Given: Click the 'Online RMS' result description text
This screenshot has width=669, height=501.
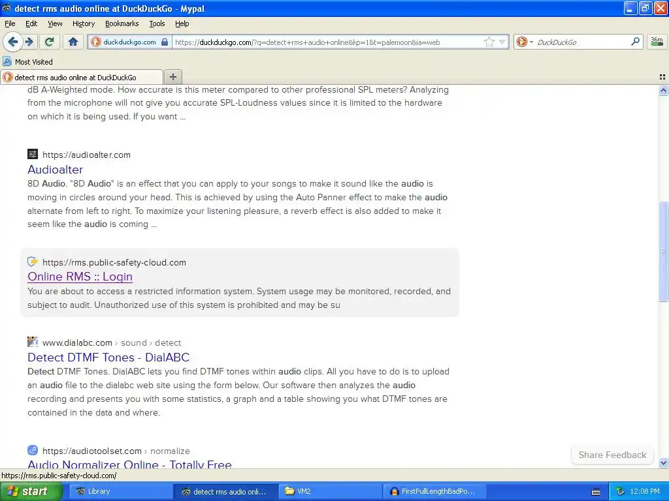Looking at the screenshot, I should [239, 298].
